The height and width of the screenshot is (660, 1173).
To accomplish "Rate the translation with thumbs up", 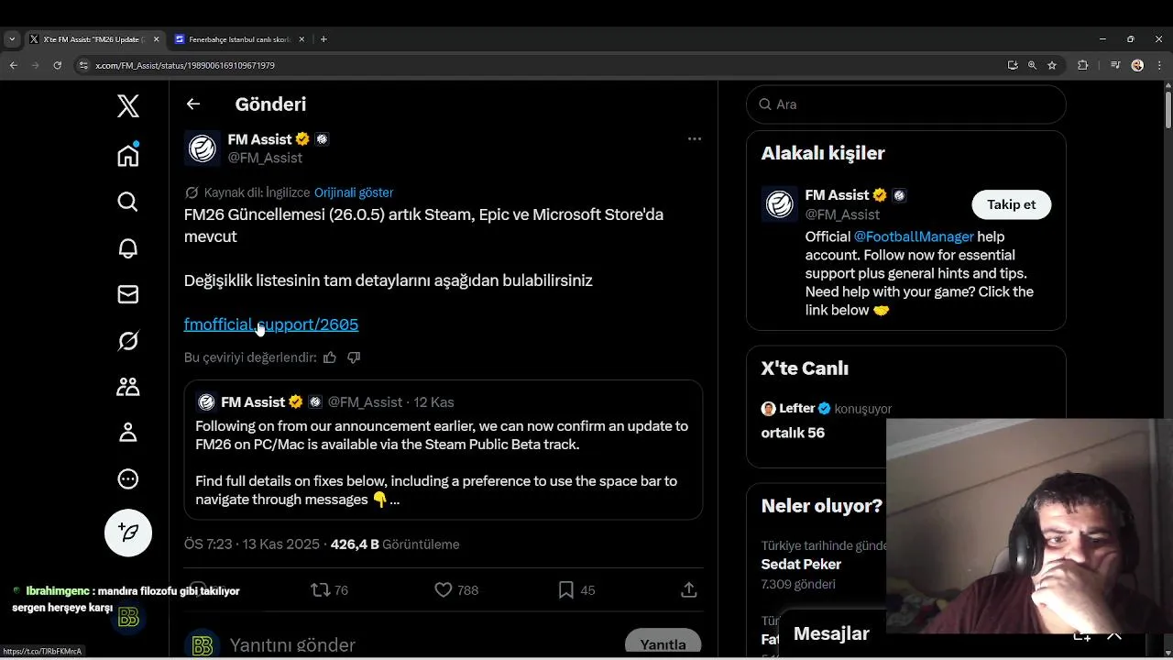I will 330,357.
